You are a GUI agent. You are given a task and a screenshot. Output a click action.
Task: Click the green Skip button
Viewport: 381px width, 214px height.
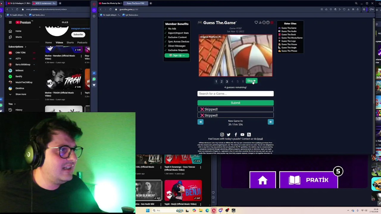251,81
